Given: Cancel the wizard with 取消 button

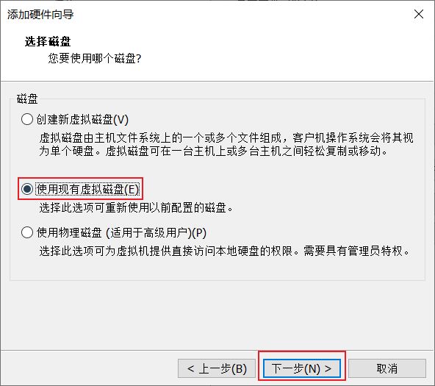Looking at the screenshot, I should tap(387, 368).
